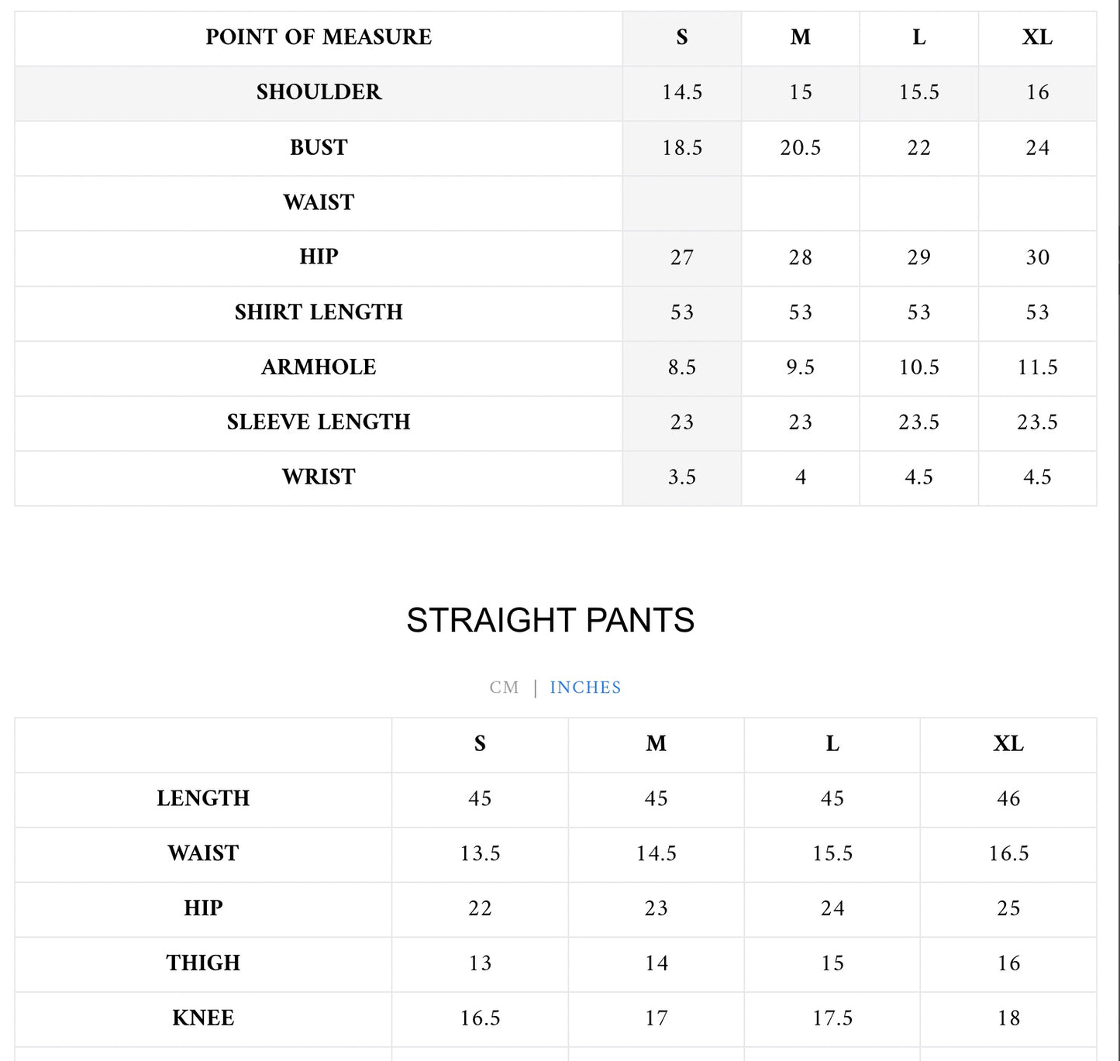Click the STRAIGHT PANTS heading
1120x1061 pixels.
[x=550, y=620]
